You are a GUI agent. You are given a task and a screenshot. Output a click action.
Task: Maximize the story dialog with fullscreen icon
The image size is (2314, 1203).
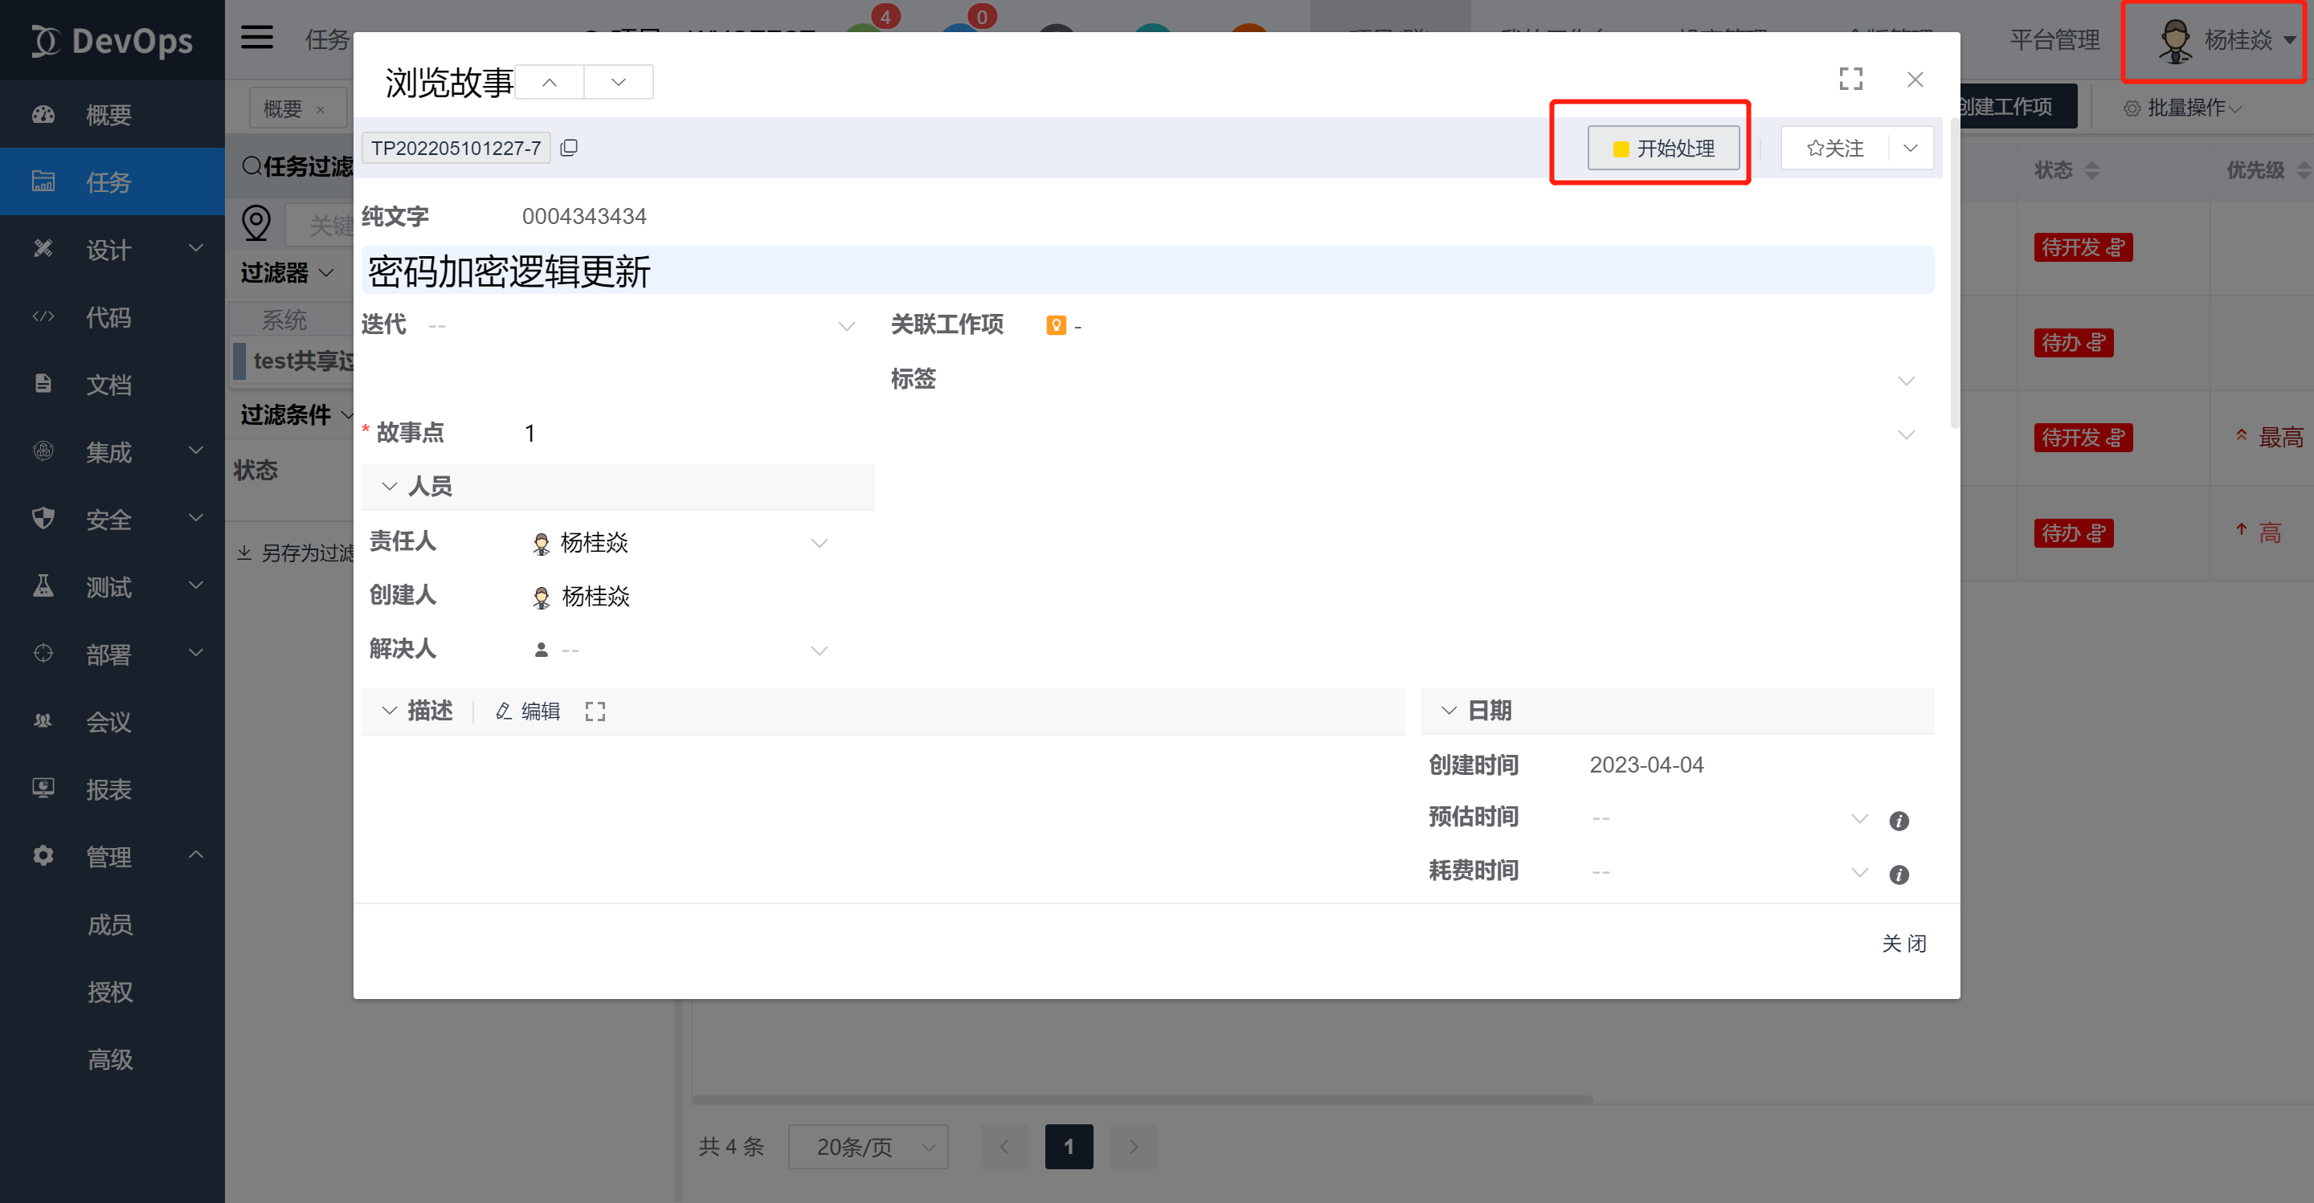(x=1850, y=79)
